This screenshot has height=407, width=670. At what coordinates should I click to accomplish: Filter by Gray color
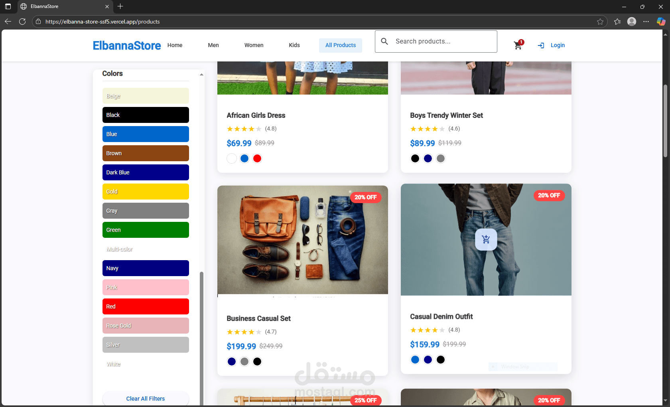146,211
